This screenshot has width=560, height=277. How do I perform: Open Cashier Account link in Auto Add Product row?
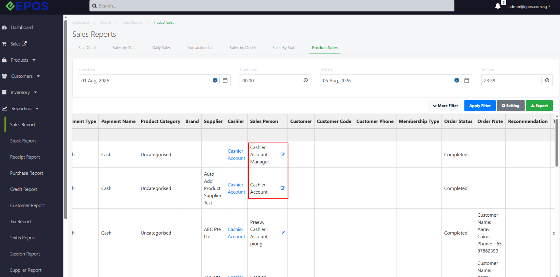point(236,188)
